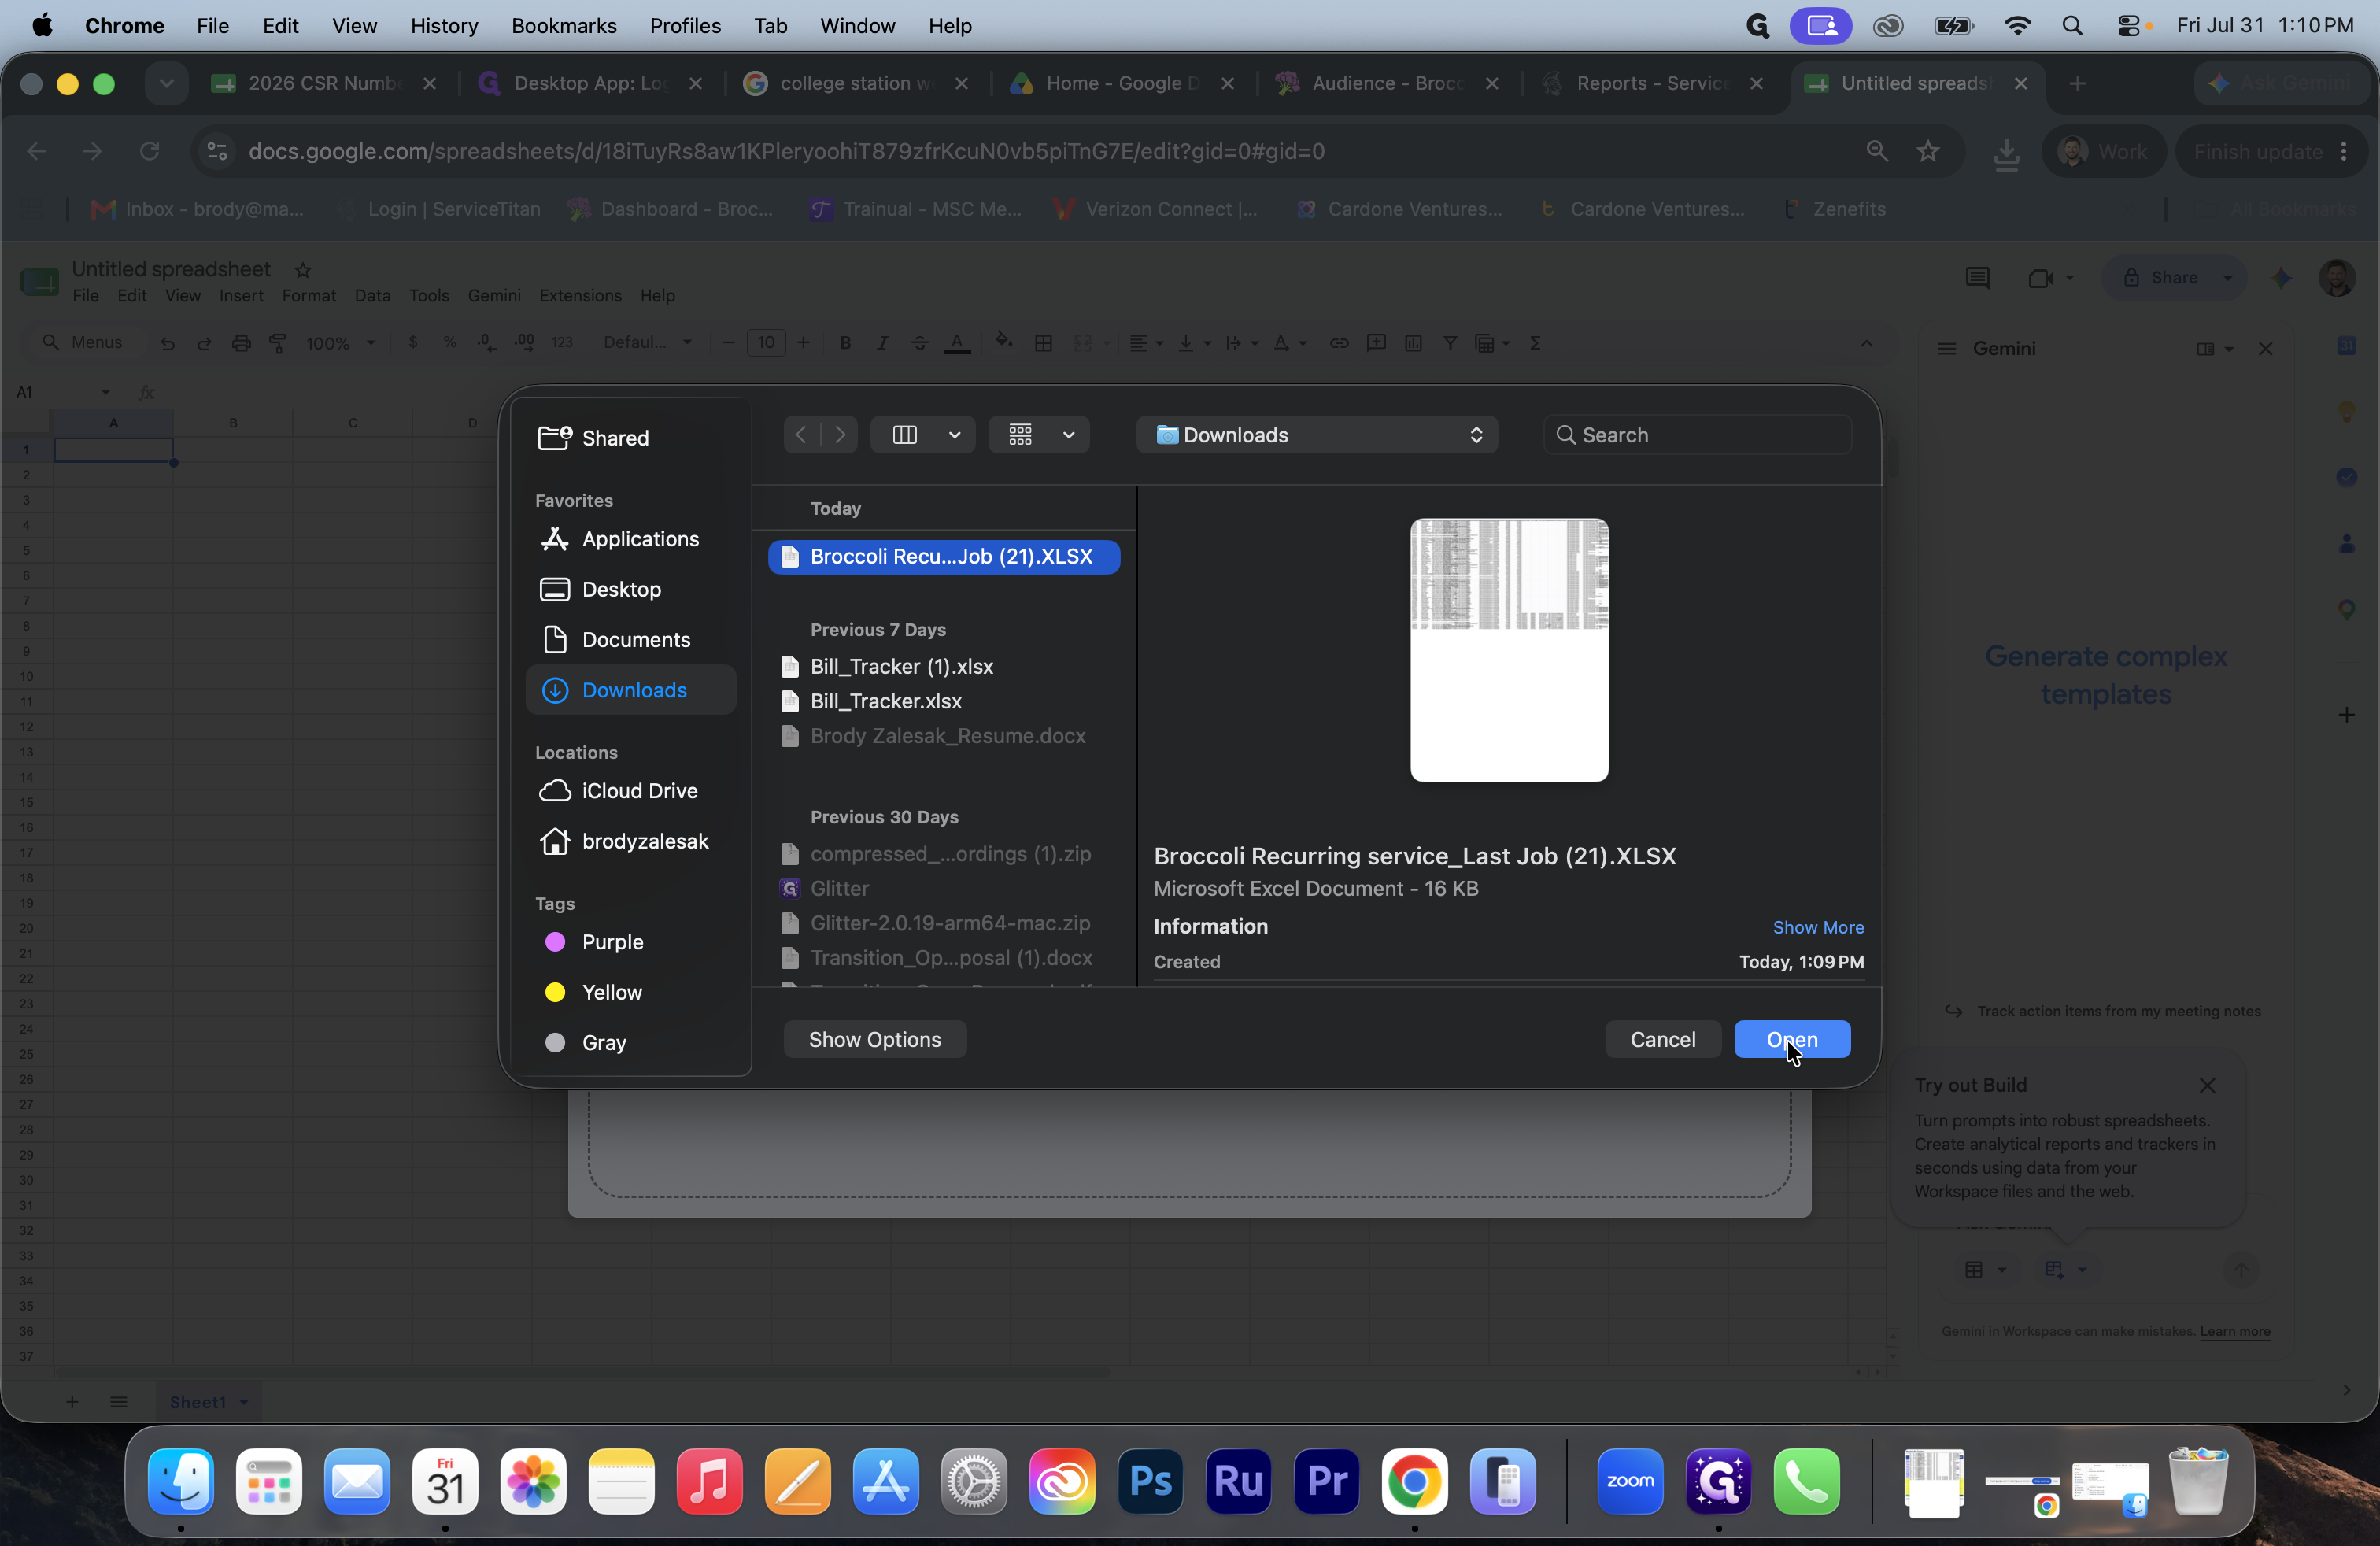2380x1546 pixels.
Task: Open the Sheets Insert menu
Action: point(241,295)
